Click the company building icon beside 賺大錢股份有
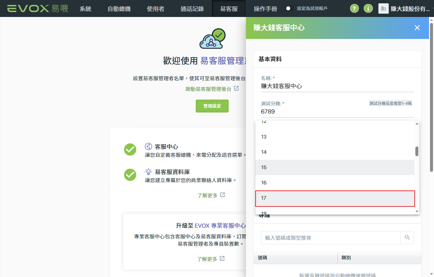This screenshot has height=277, width=434. [x=383, y=8]
